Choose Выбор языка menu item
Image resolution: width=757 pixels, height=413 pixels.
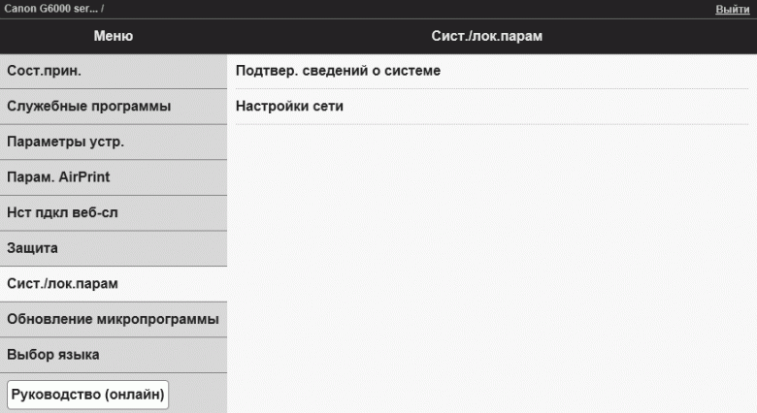point(114,355)
